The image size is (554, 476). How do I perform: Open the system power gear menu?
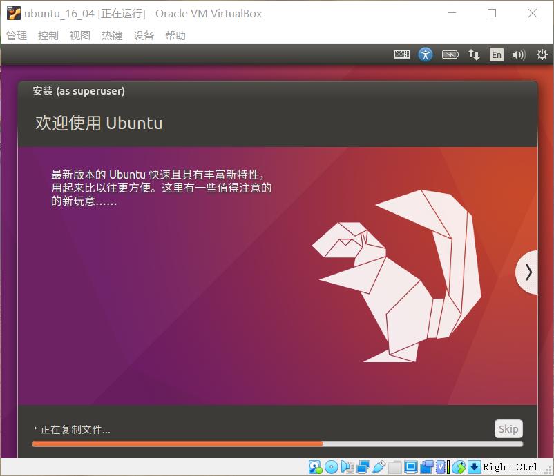point(542,54)
